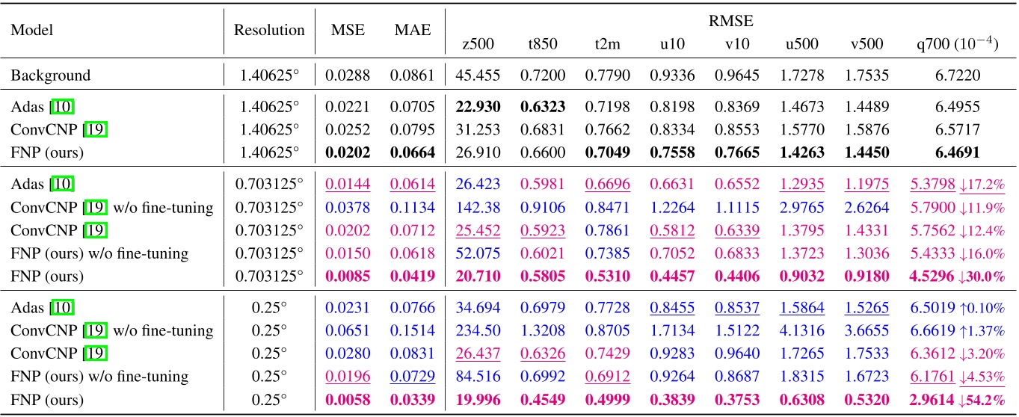Click the z500 value 234.50
Image resolution: width=1019 pixels, height=417 pixels.
point(479,328)
